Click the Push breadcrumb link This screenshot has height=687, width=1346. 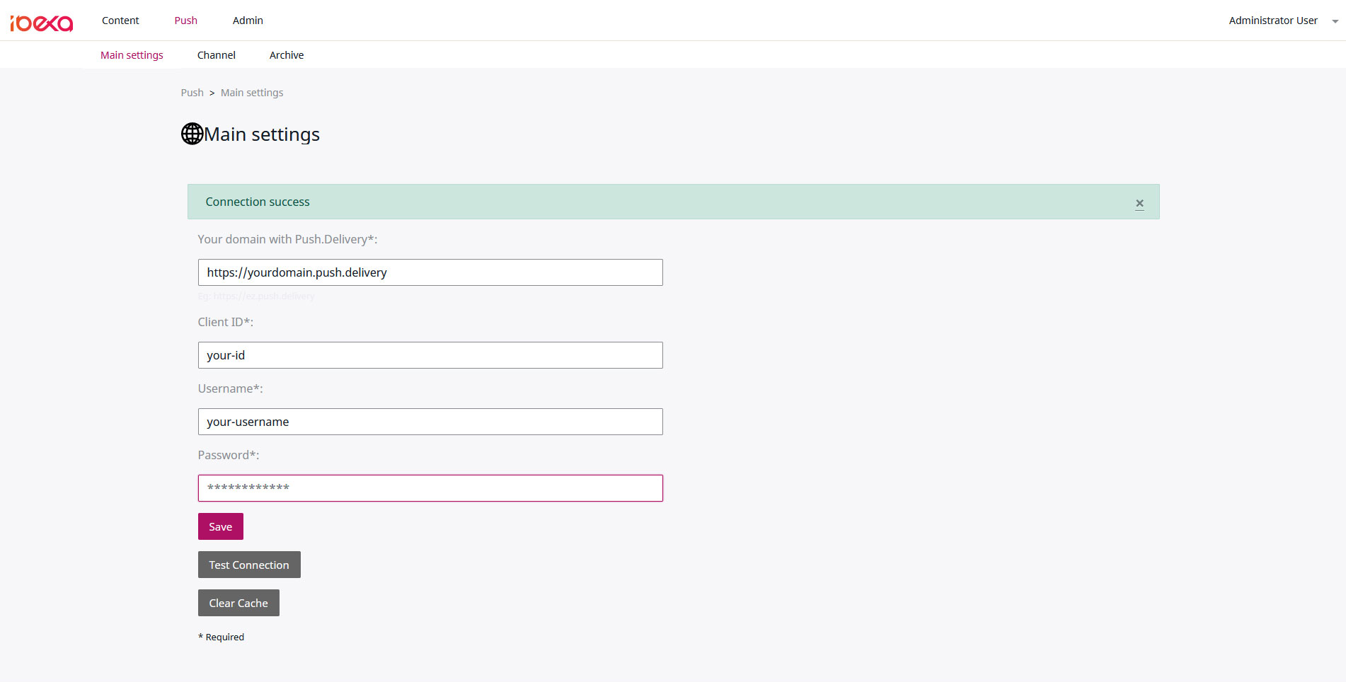[x=192, y=93]
